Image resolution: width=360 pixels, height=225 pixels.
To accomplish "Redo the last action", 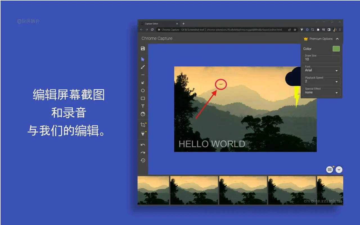I will click(143, 152).
